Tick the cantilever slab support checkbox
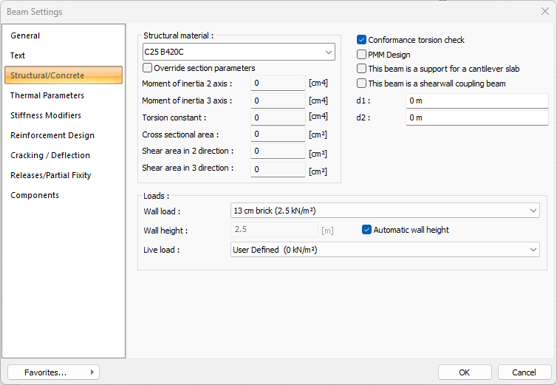The image size is (557, 385). [362, 69]
